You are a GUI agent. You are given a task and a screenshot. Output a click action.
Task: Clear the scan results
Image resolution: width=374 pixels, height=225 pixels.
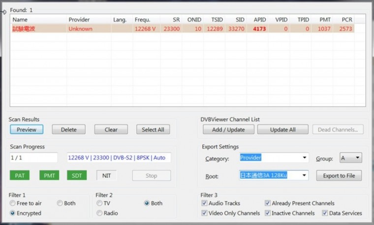coord(111,130)
